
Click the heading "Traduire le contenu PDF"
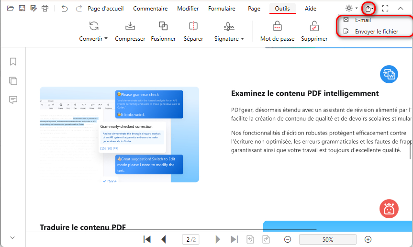coord(83,227)
